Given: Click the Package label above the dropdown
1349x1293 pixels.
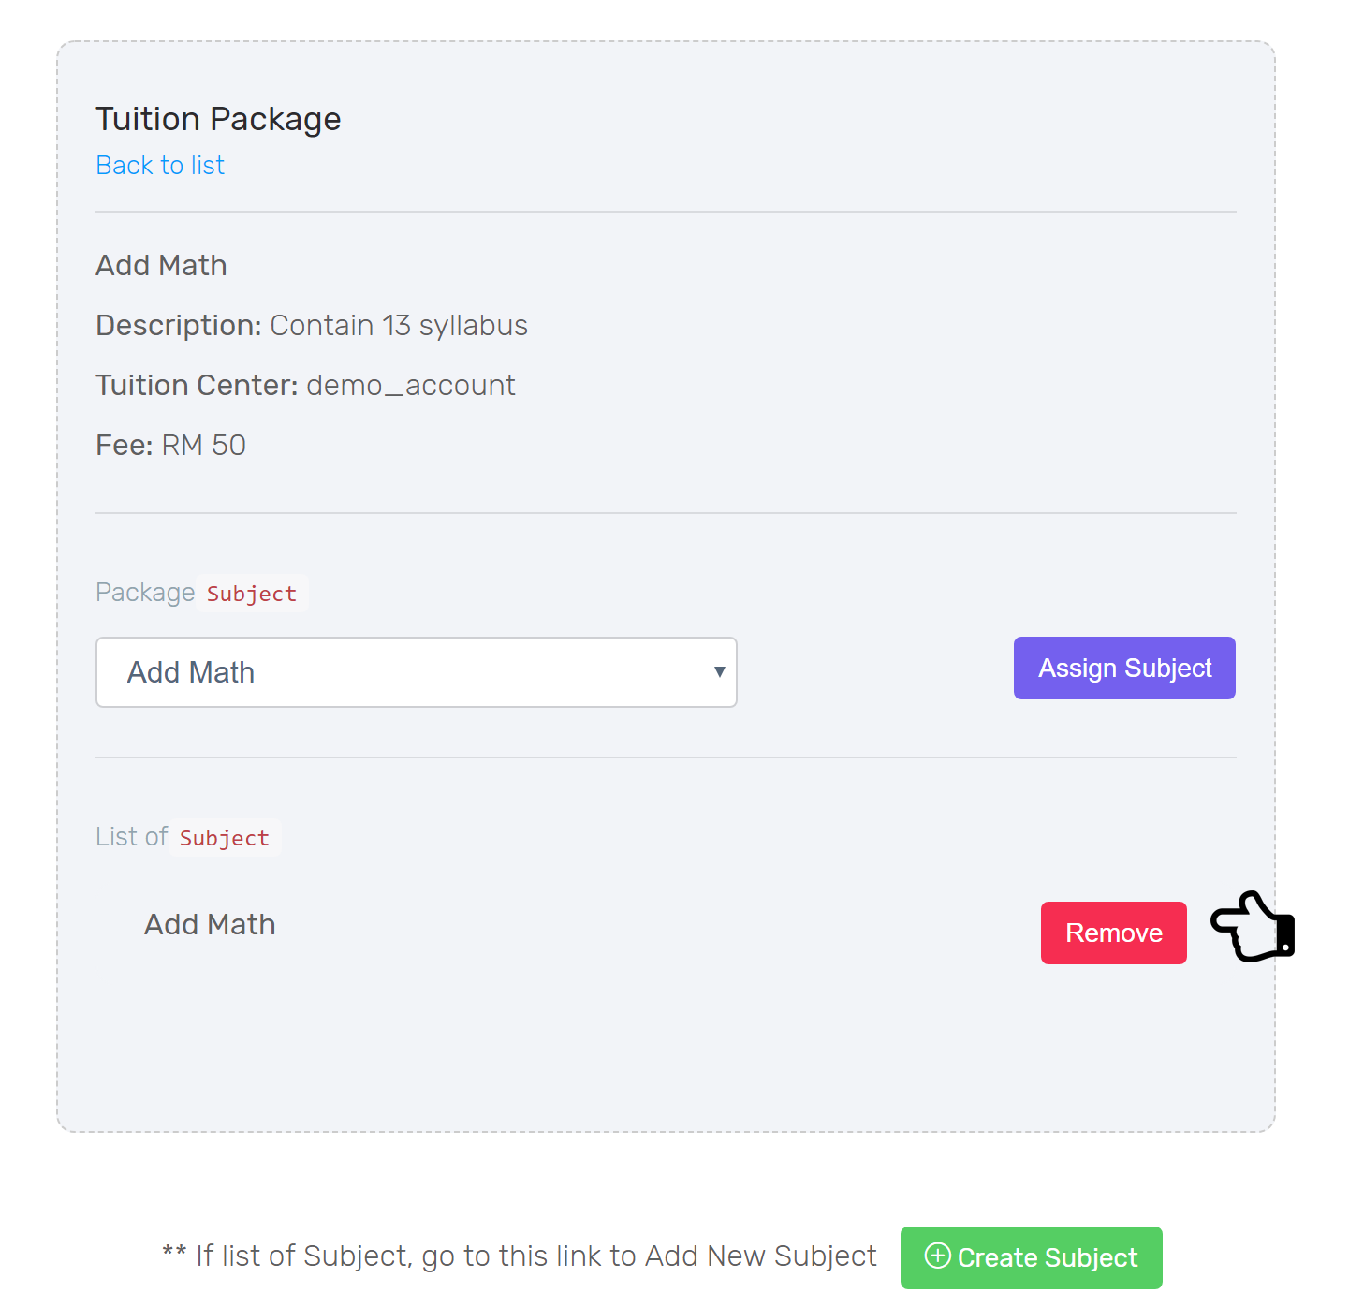Looking at the screenshot, I should click(145, 593).
